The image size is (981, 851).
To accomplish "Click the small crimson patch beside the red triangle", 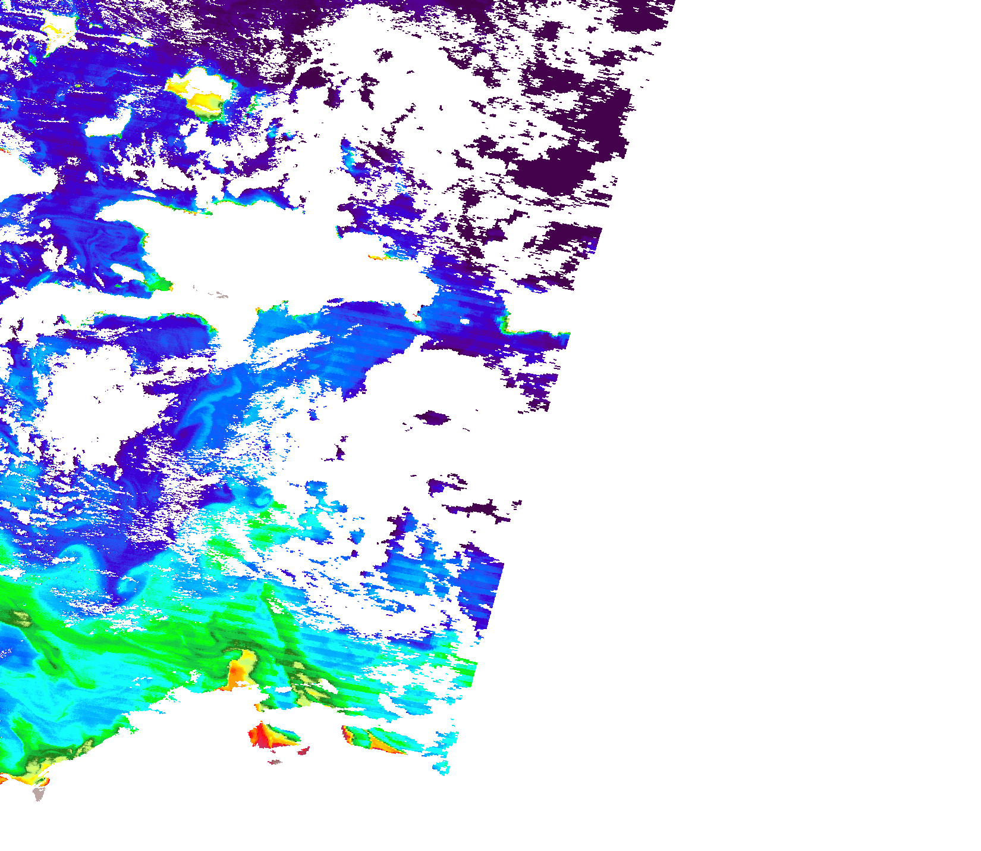I will 304,751.
